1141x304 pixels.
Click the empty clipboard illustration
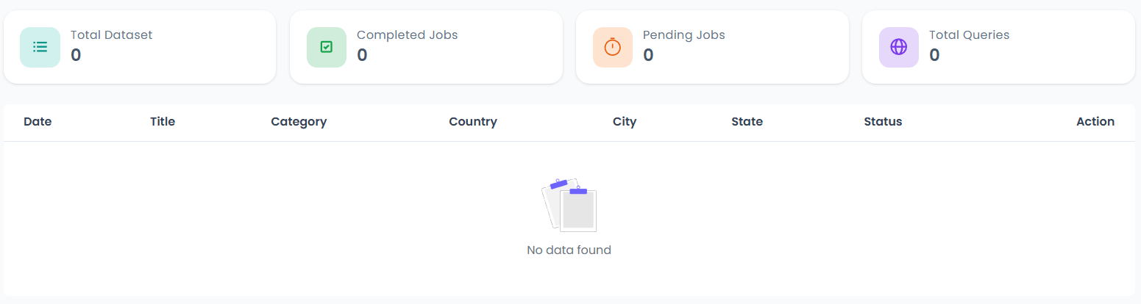[569, 205]
